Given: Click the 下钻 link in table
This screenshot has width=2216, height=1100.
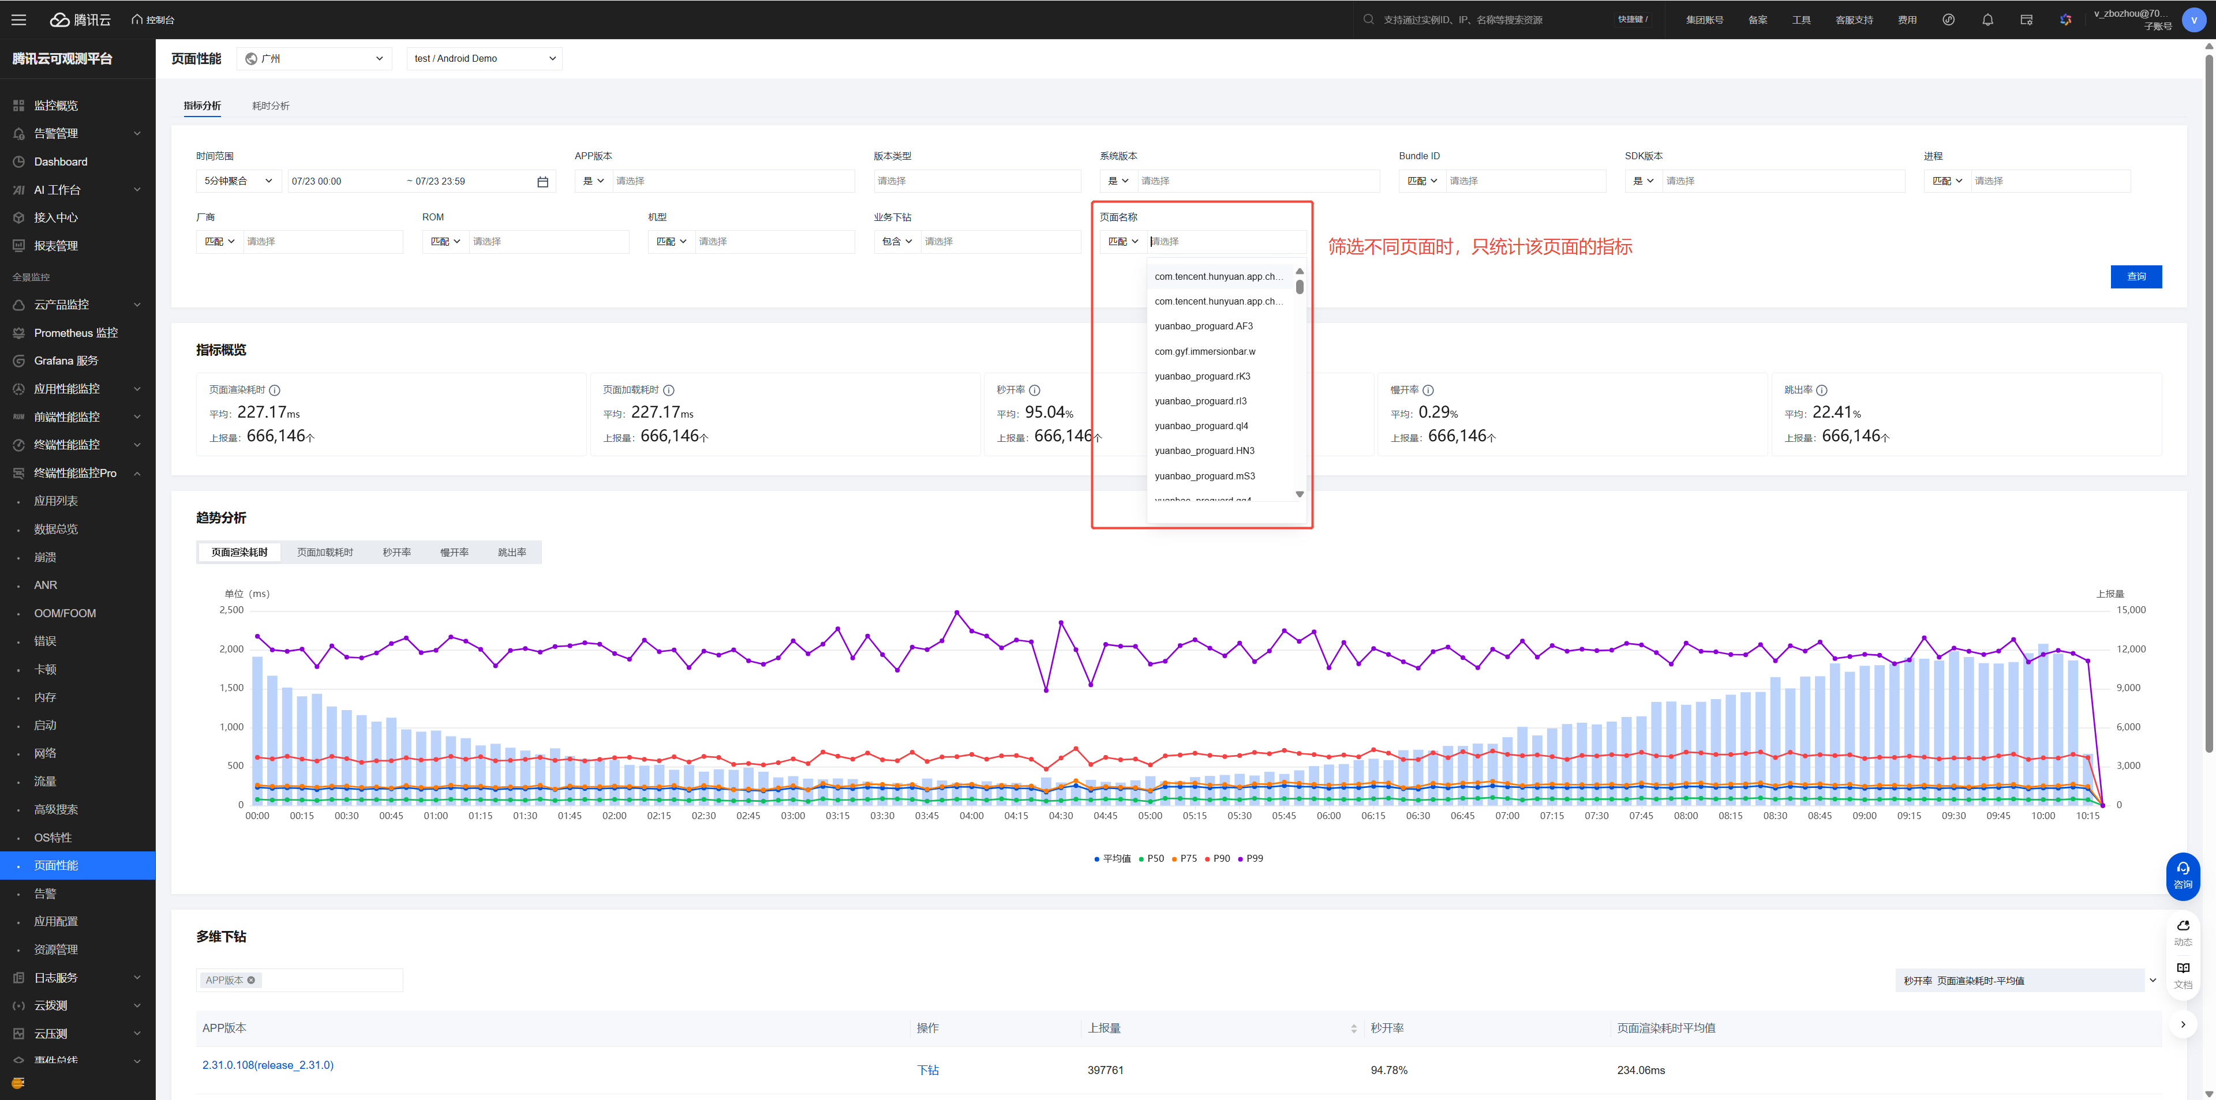Looking at the screenshot, I should (927, 1070).
